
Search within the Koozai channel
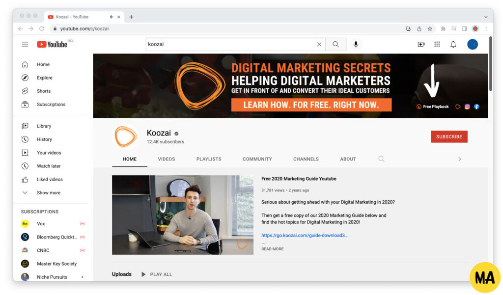point(381,159)
